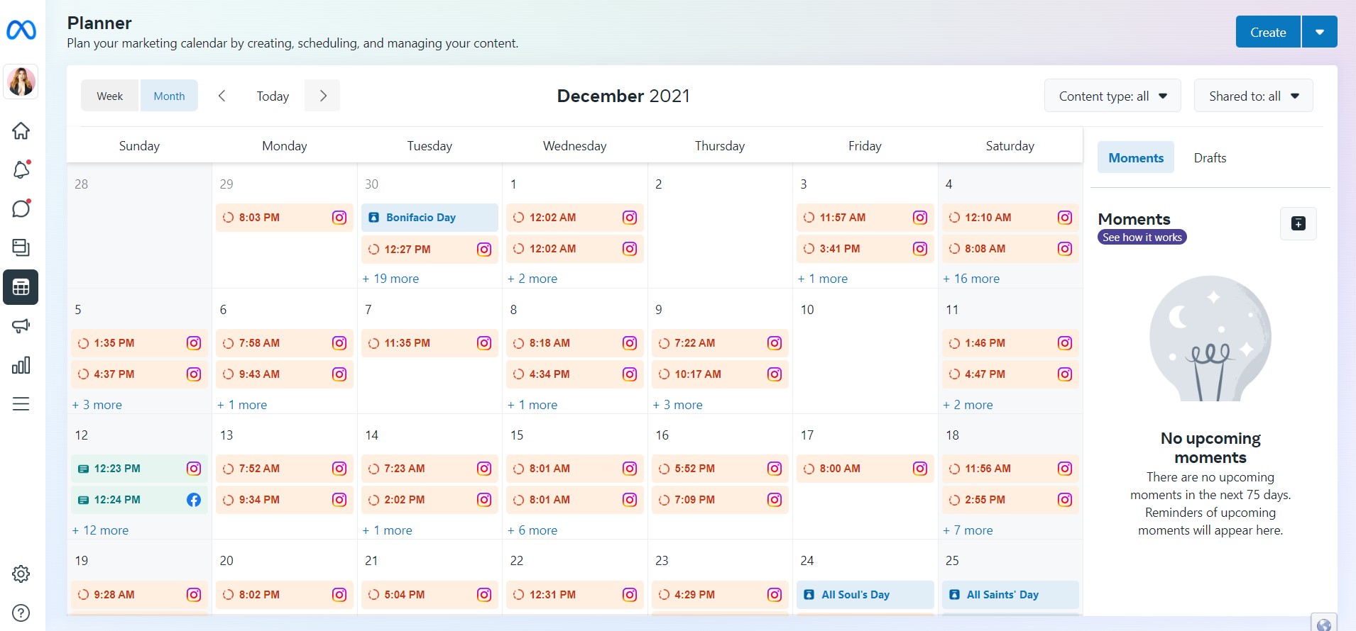
Task: Open 8:08 AM post on Dec 4
Action: [1010, 249]
